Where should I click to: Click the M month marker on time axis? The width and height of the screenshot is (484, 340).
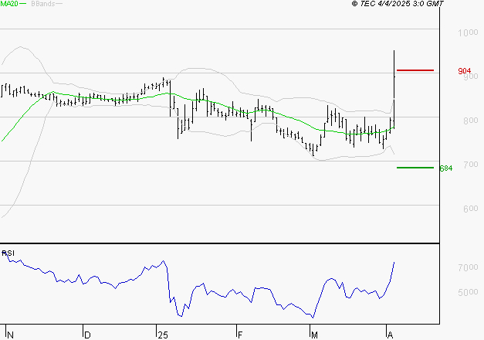point(314,335)
